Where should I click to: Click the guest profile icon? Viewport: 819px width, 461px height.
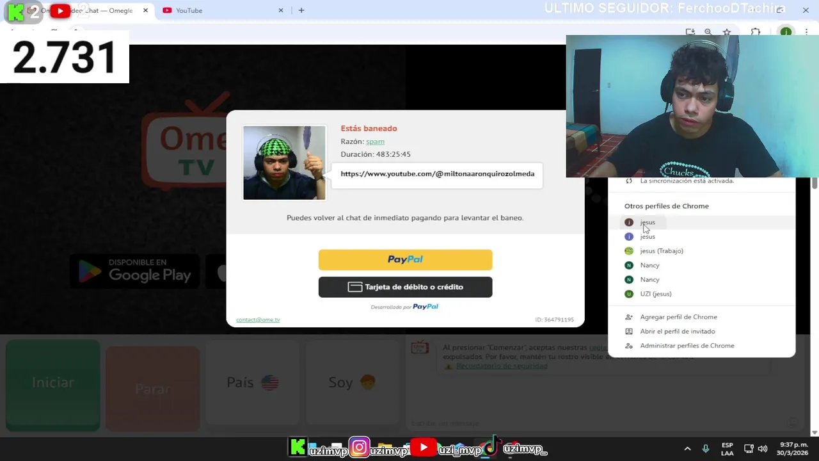point(629,331)
